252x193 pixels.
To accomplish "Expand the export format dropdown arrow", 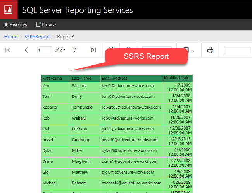I will (194, 51).
